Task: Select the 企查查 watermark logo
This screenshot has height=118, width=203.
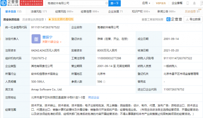Action: [x=174, y=19]
